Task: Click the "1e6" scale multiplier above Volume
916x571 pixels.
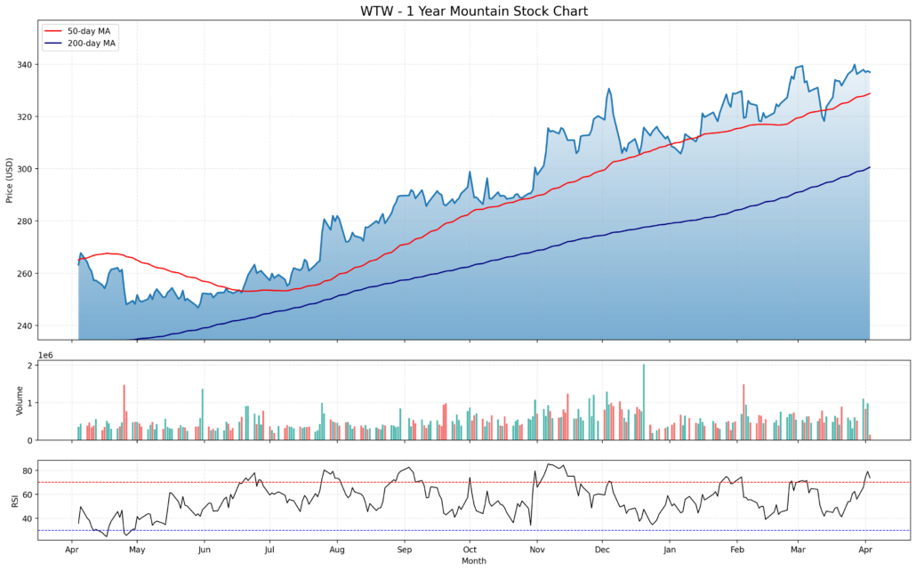Action: pyautogui.click(x=45, y=355)
